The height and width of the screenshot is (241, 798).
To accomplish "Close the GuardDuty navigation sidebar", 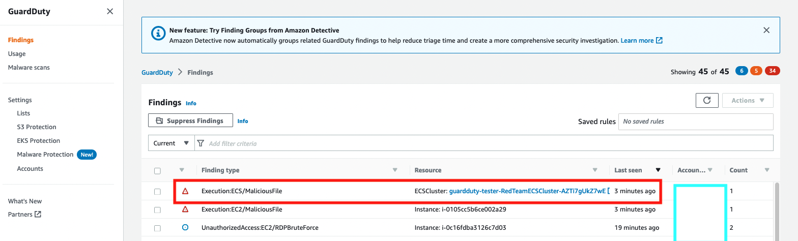I will pyautogui.click(x=110, y=11).
